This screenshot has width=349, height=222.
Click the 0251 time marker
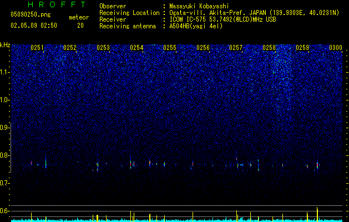coord(37,48)
